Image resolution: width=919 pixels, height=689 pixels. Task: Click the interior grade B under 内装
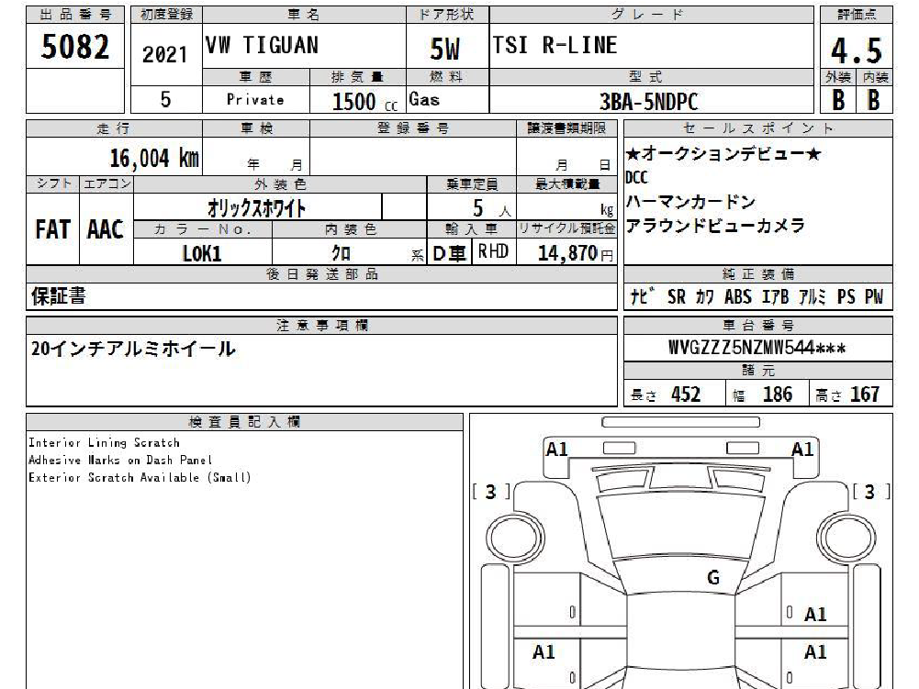874,100
